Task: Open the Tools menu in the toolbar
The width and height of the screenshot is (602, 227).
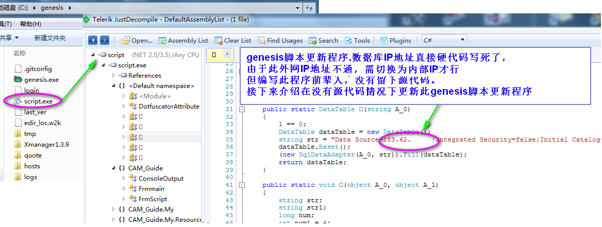Action: coord(358,40)
